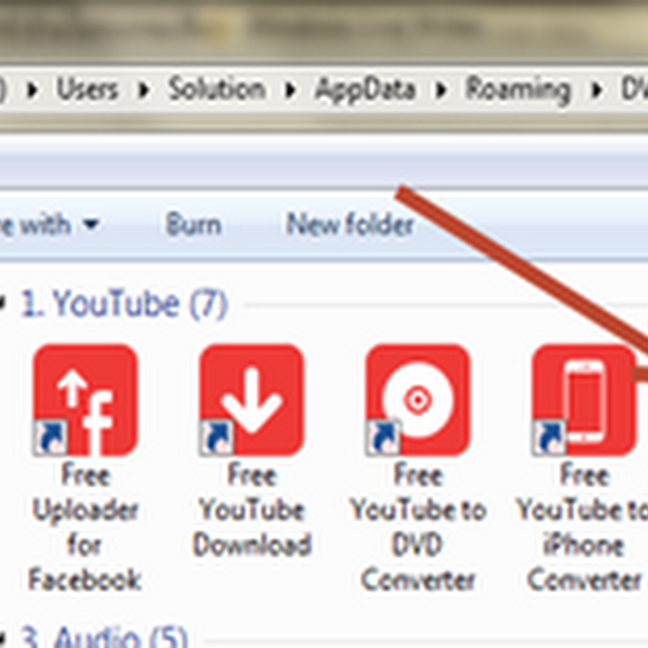Select the Free YouTube Download label
Viewport: 648px width, 648px height.
252,509
